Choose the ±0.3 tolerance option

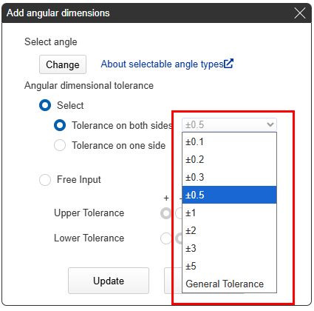[x=229, y=178]
